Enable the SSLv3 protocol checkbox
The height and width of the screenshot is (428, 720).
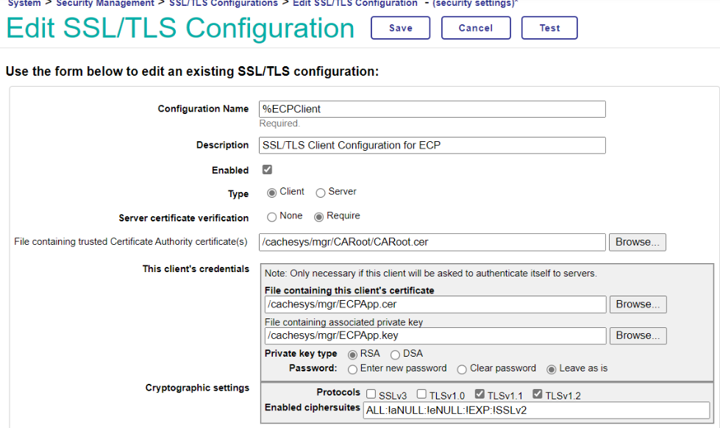[x=371, y=395]
